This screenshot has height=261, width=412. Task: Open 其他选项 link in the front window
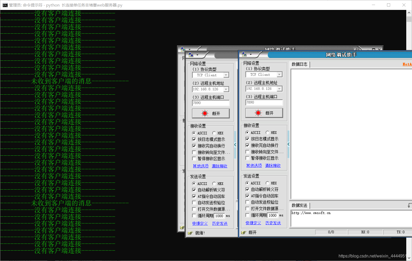tap(254, 165)
